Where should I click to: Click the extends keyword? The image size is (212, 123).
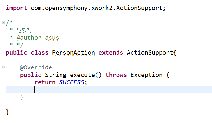[111, 53]
